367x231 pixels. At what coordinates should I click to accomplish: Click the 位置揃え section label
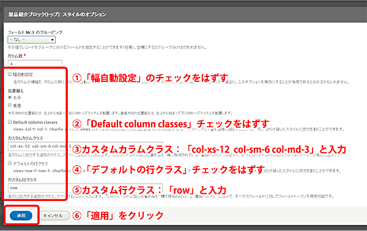(x=16, y=90)
